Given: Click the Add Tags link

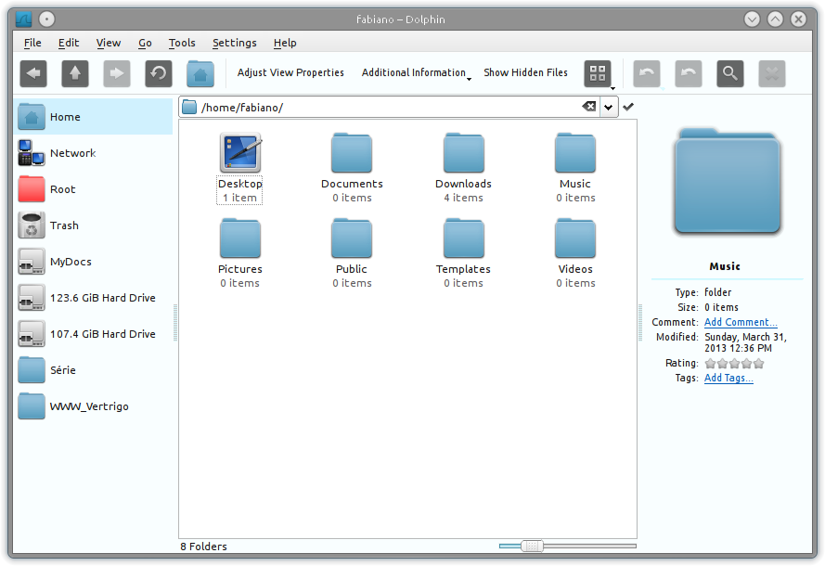Looking at the screenshot, I should tap(728, 378).
